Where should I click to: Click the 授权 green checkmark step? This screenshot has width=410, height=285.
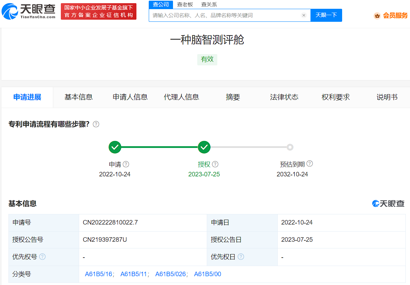pos(204,147)
